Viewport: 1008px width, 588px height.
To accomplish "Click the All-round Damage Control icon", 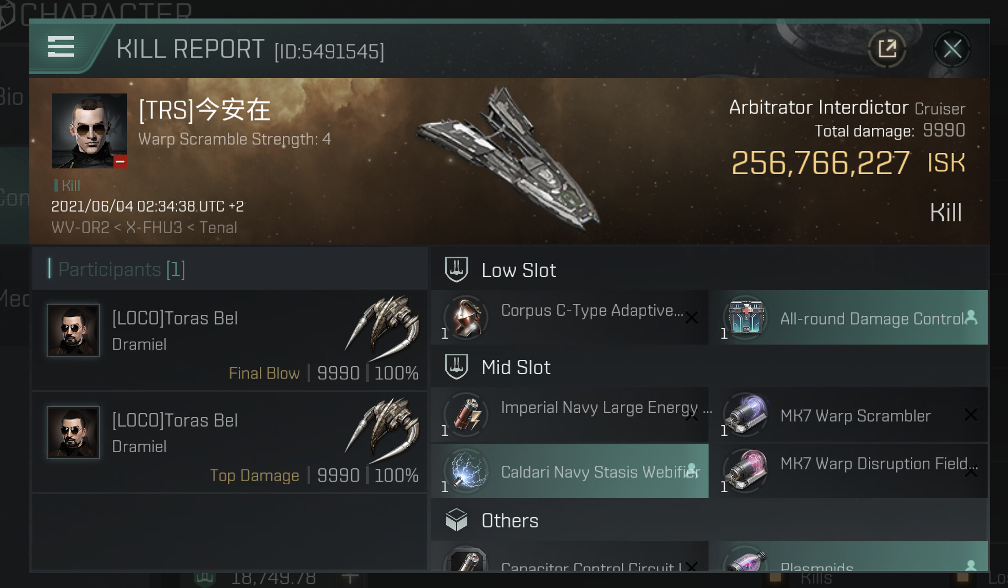I will [747, 317].
